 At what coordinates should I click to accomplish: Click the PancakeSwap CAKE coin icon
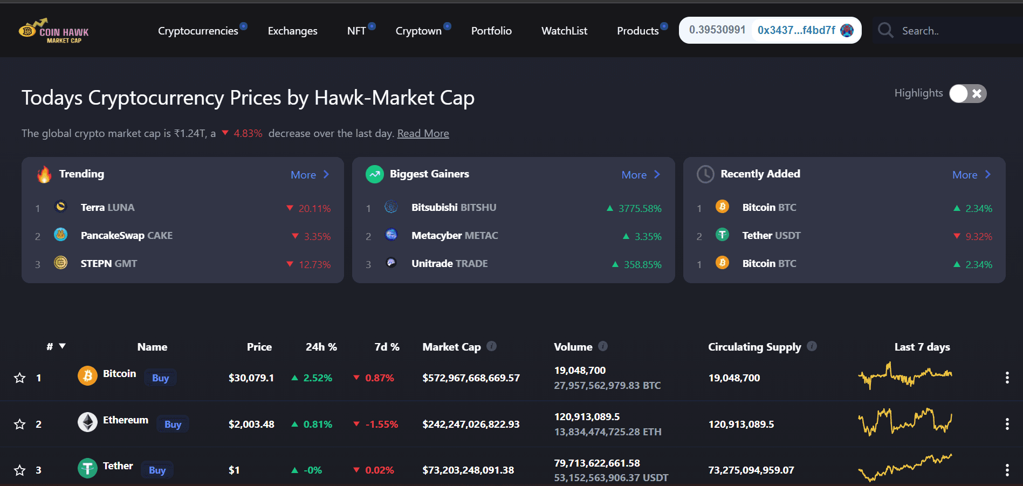(x=61, y=235)
